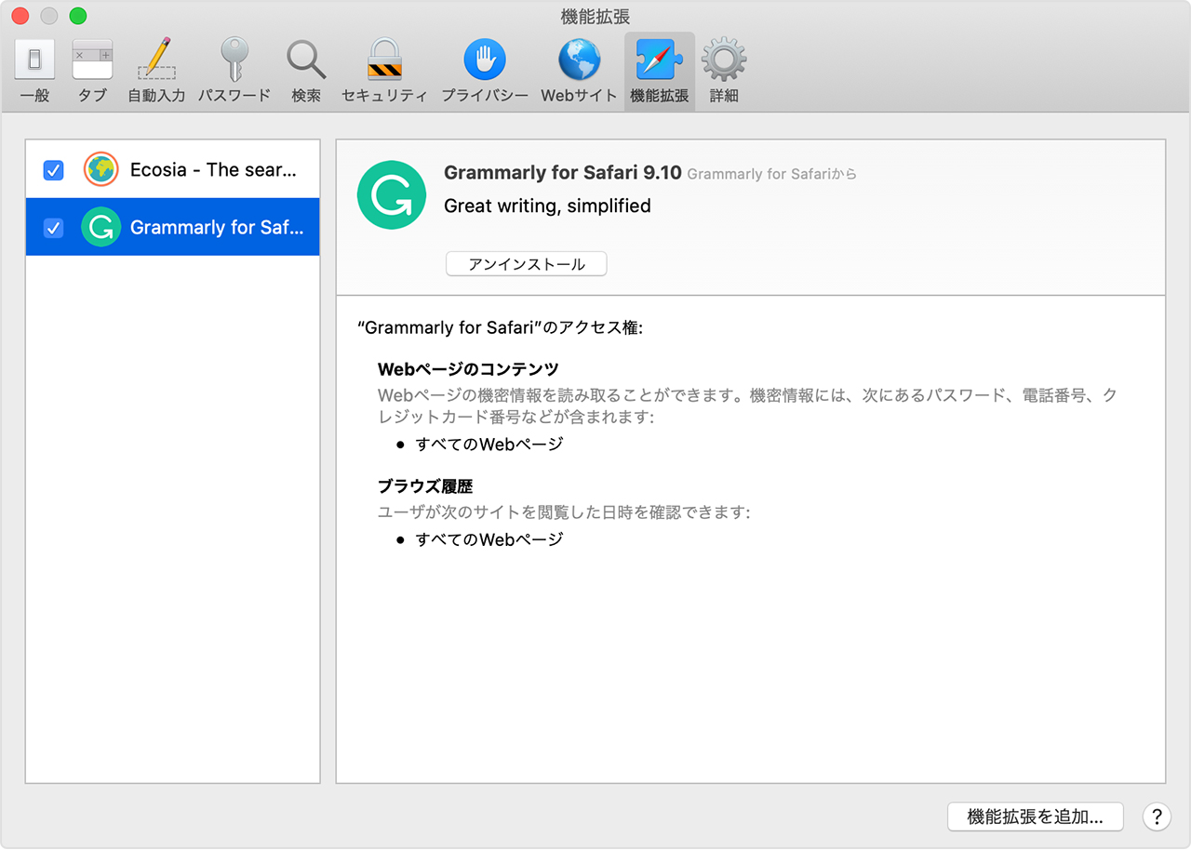The height and width of the screenshot is (850, 1191).
Task: Select the Grammarly for Saf... row
Action: [x=173, y=227]
